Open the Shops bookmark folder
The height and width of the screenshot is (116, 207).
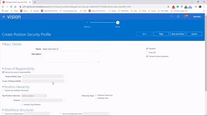click(x=112, y=11)
